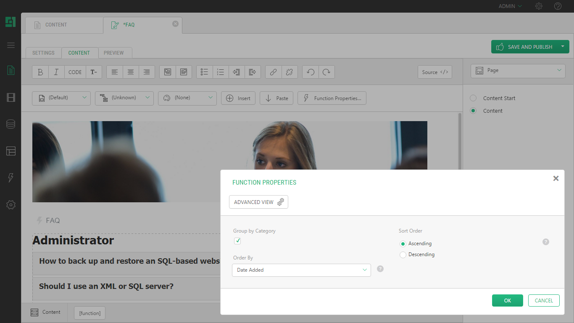This screenshot has width=574, height=323.
Task: Click the insert link chain icon
Action: (273, 72)
